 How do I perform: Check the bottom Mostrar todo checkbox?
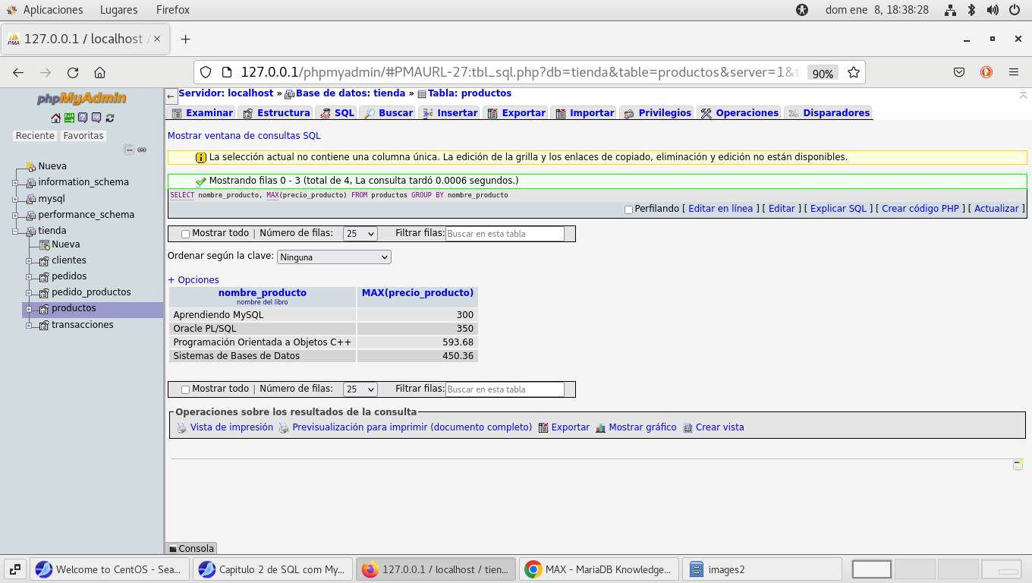(185, 389)
